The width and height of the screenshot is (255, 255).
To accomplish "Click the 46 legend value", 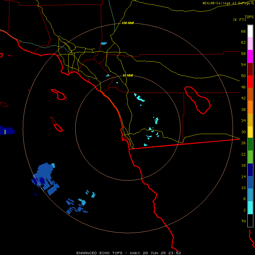I will click(x=243, y=87).
